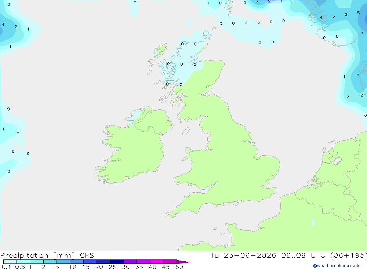Click the lightest 0.1–0.5 mm legend swatch
Viewport: 367px width, 269px height.
10,262
